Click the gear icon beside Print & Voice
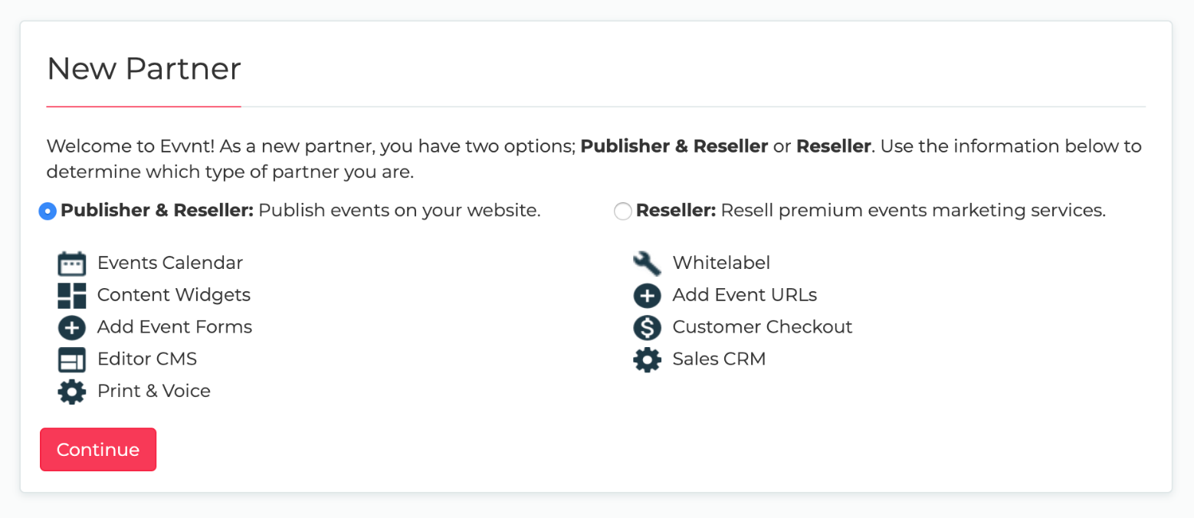Screen dimensions: 1194x518 pyautogui.click(x=72, y=392)
